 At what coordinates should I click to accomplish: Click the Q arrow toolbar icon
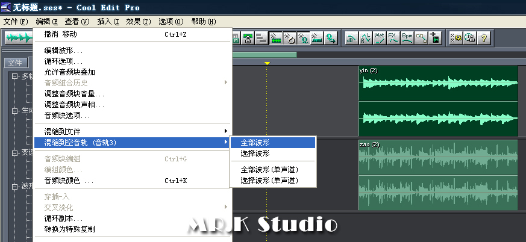click(331, 38)
